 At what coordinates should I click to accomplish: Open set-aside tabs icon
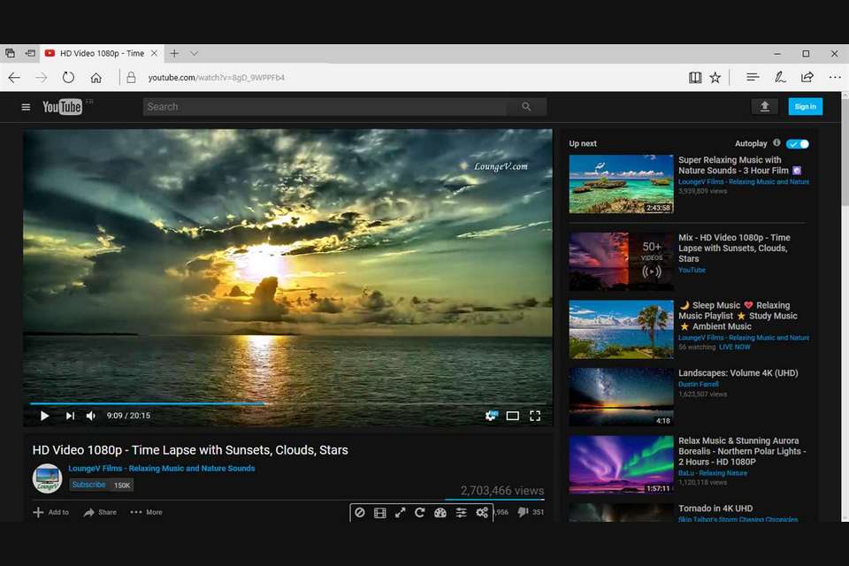pyautogui.click(x=10, y=53)
